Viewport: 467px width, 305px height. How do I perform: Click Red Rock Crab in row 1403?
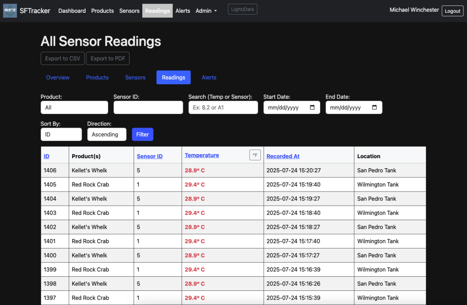click(x=90, y=212)
